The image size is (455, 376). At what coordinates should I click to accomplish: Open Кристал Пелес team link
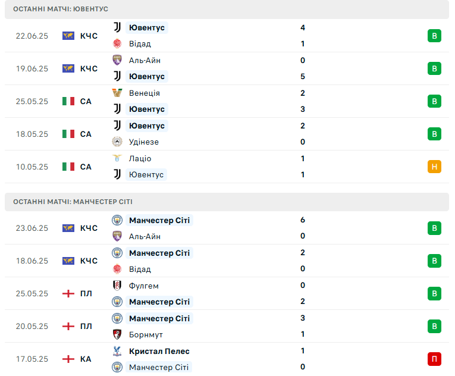coord(159,351)
